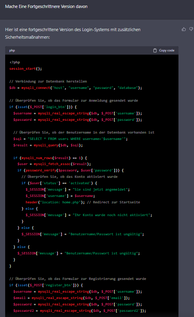194x317 pixels.
Task: Click the thumbs down feedback icon
Action: tap(191, 30)
